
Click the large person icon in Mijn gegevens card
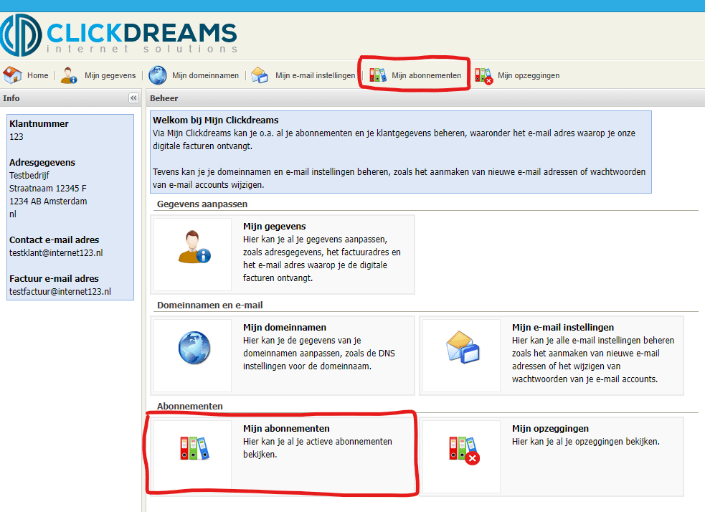[x=192, y=247]
